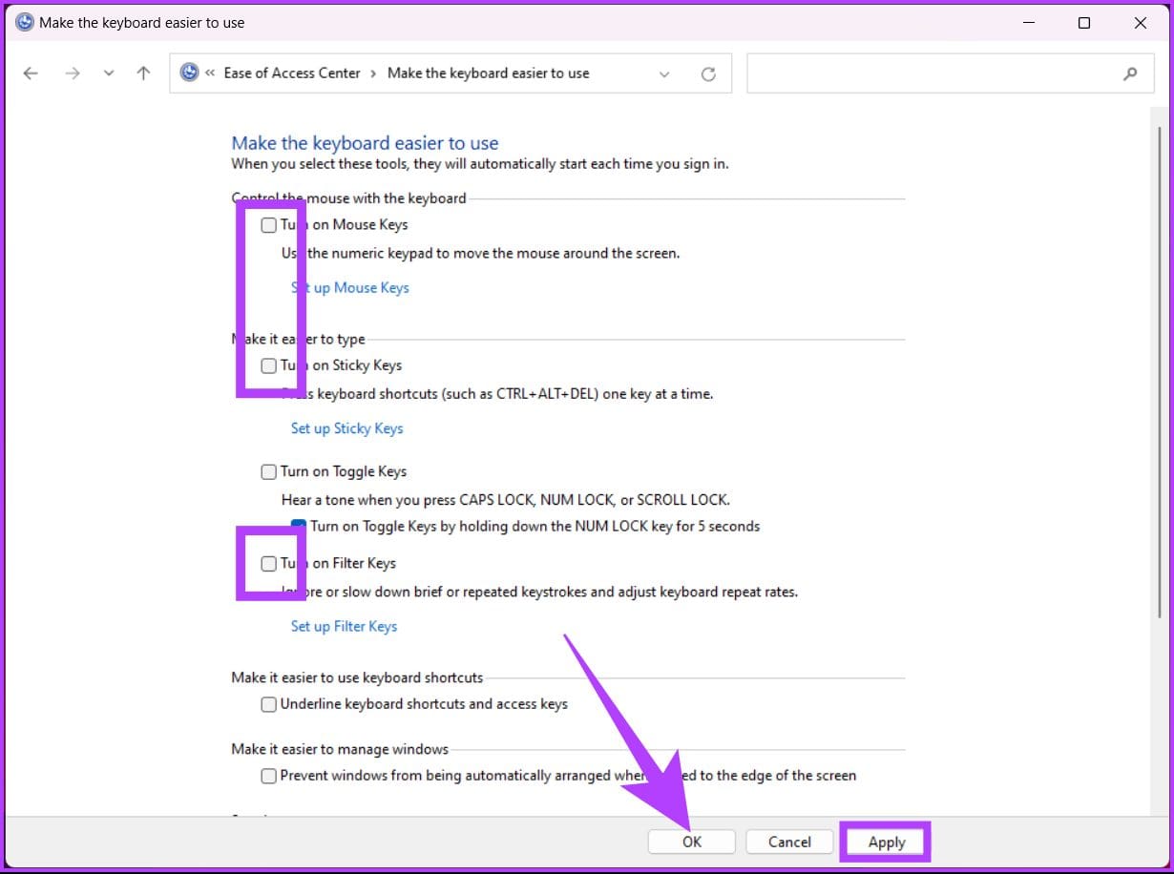The height and width of the screenshot is (874, 1174).
Task: Click the Ease of Access icon in the address bar
Action: (x=189, y=73)
